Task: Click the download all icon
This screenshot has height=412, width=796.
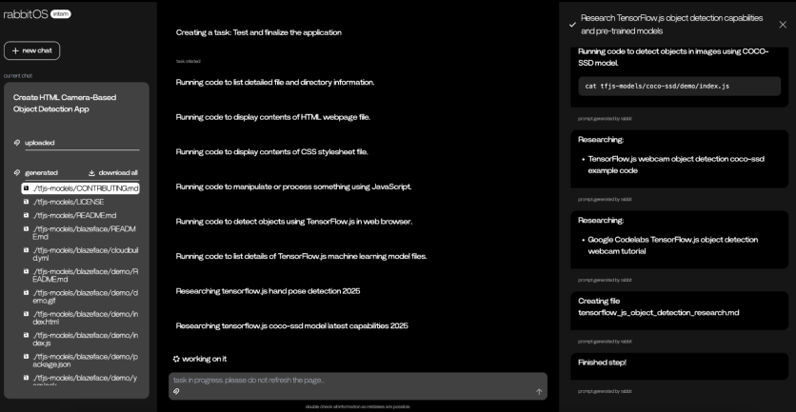Action: (92, 172)
